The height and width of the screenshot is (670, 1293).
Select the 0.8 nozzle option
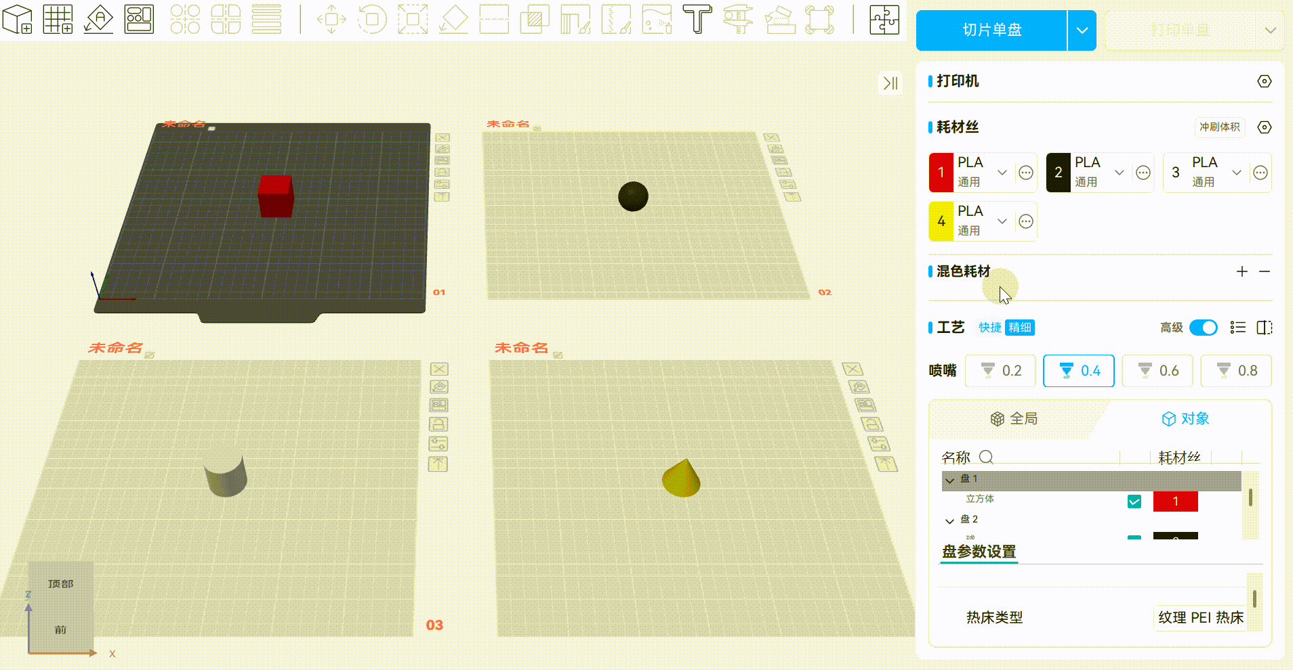click(1236, 371)
